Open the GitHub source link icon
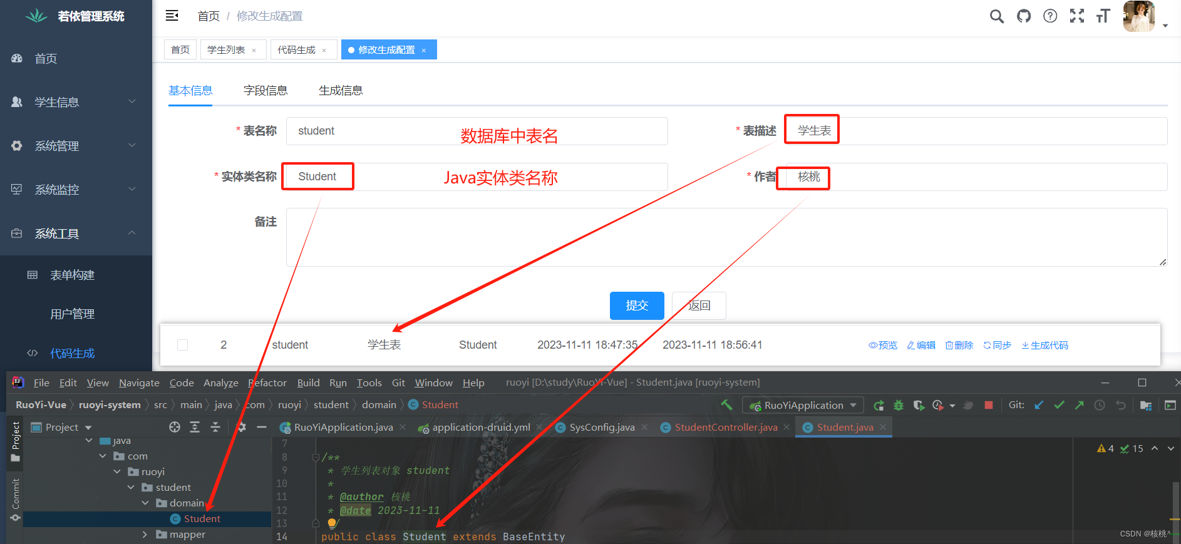This screenshot has width=1181, height=544. tap(1024, 16)
